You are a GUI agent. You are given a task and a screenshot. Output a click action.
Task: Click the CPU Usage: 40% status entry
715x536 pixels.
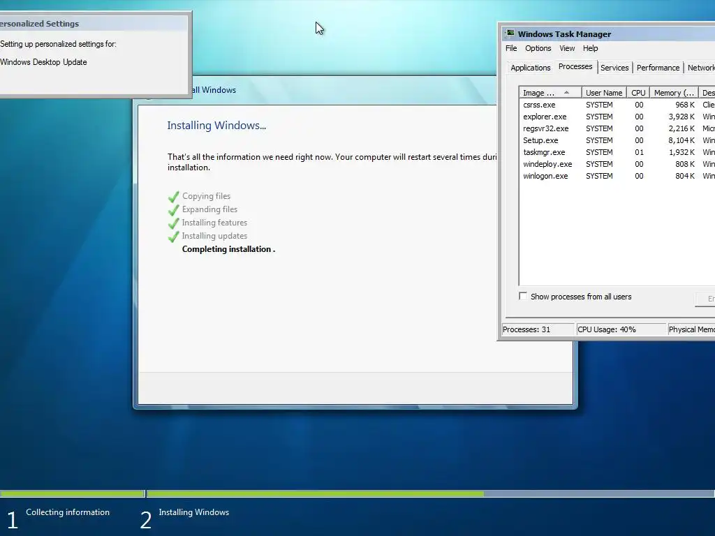tap(621, 329)
